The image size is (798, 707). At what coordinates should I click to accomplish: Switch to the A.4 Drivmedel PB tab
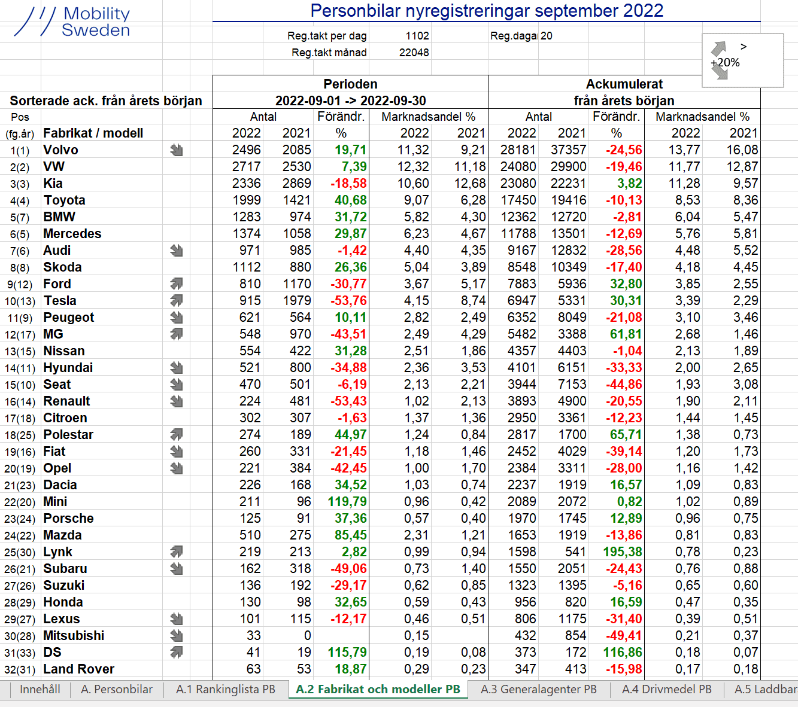pos(667,690)
